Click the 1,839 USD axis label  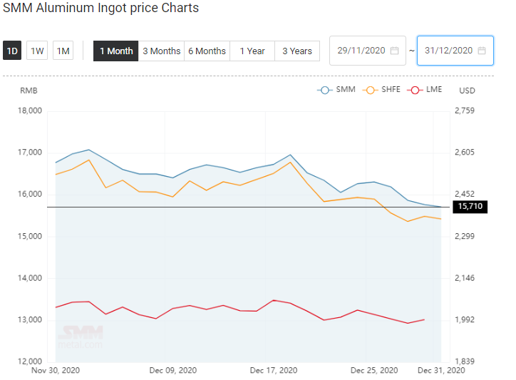(x=465, y=361)
